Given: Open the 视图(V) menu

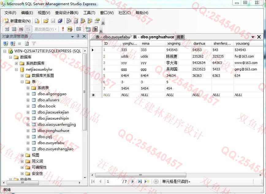Looking at the screenshot, I should click(44, 13).
